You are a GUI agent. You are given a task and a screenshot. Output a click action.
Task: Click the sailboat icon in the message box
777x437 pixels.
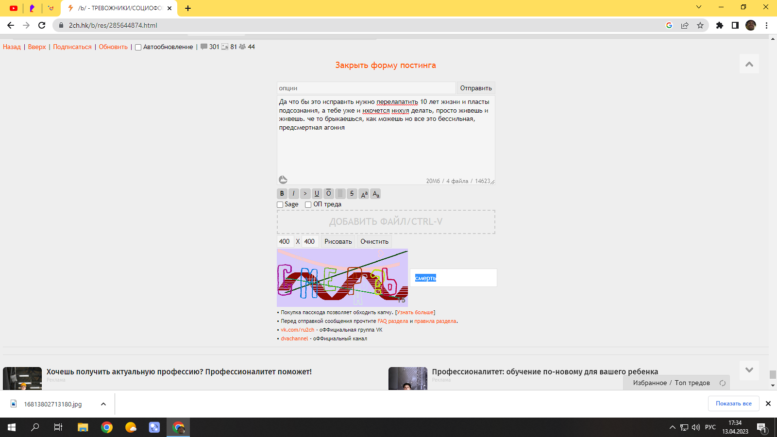pyautogui.click(x=283, y=180)
